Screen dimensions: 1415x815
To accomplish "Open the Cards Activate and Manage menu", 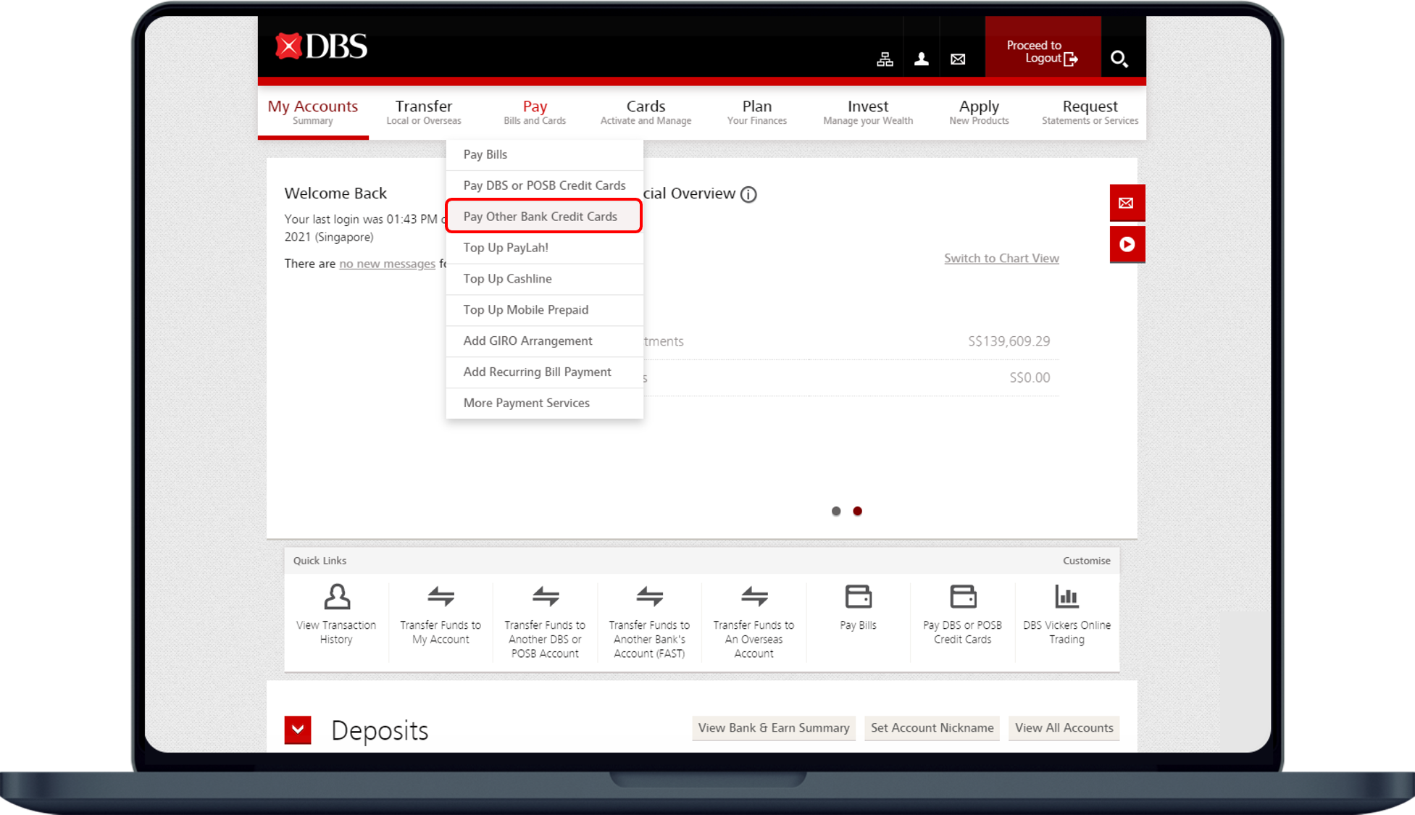I will coord(646,112).
